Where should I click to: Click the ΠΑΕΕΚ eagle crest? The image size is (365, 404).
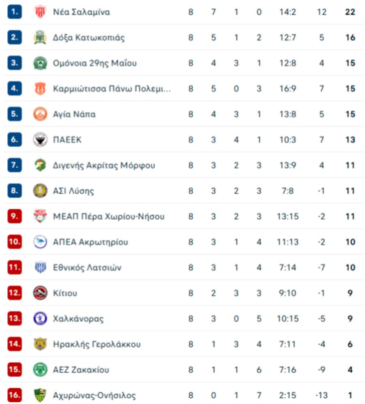point(40,140)
